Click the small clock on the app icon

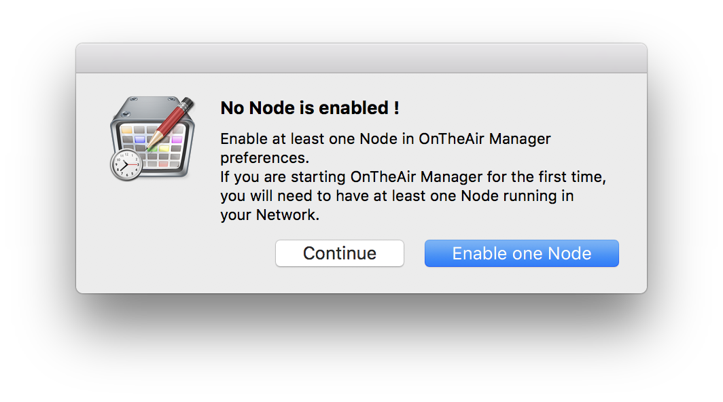tap(126, 164)
